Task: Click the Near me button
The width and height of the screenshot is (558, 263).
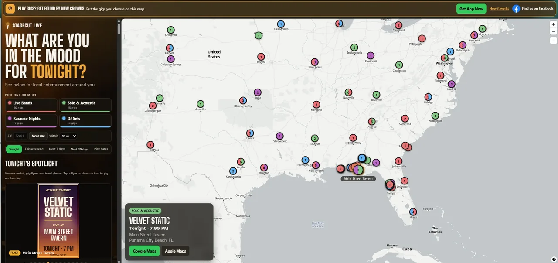Action: coord(38,136)
